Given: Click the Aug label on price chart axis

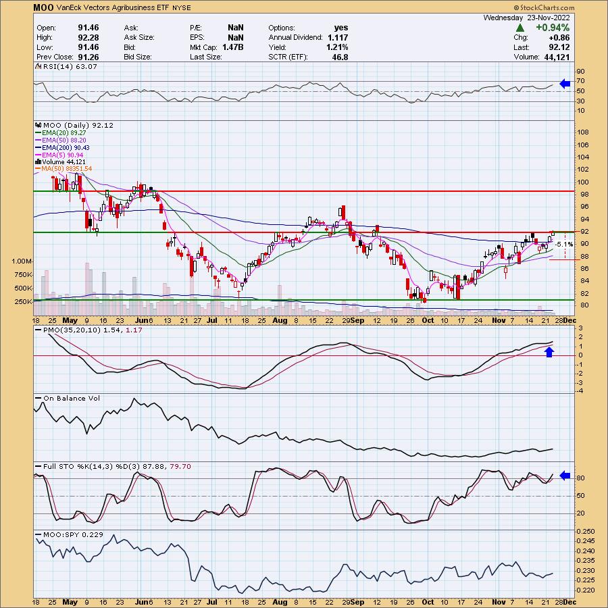Looking at the screenshot, I should coord(280,320).
